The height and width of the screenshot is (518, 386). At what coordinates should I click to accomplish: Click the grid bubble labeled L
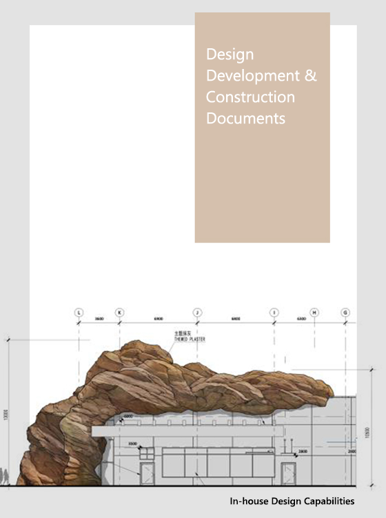79,312
